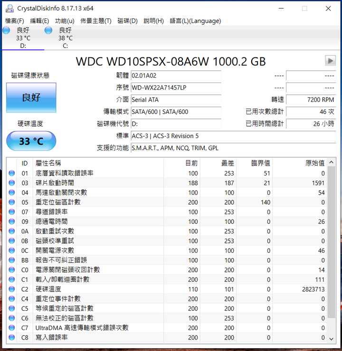Select the UltraDMA 高速傳輸模式錯誤次數 row

pyautogui.click(x=167, y=328)
